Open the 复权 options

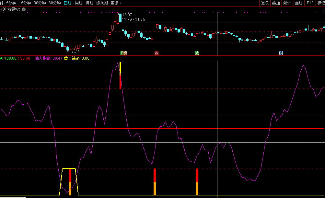click(265, 3)
